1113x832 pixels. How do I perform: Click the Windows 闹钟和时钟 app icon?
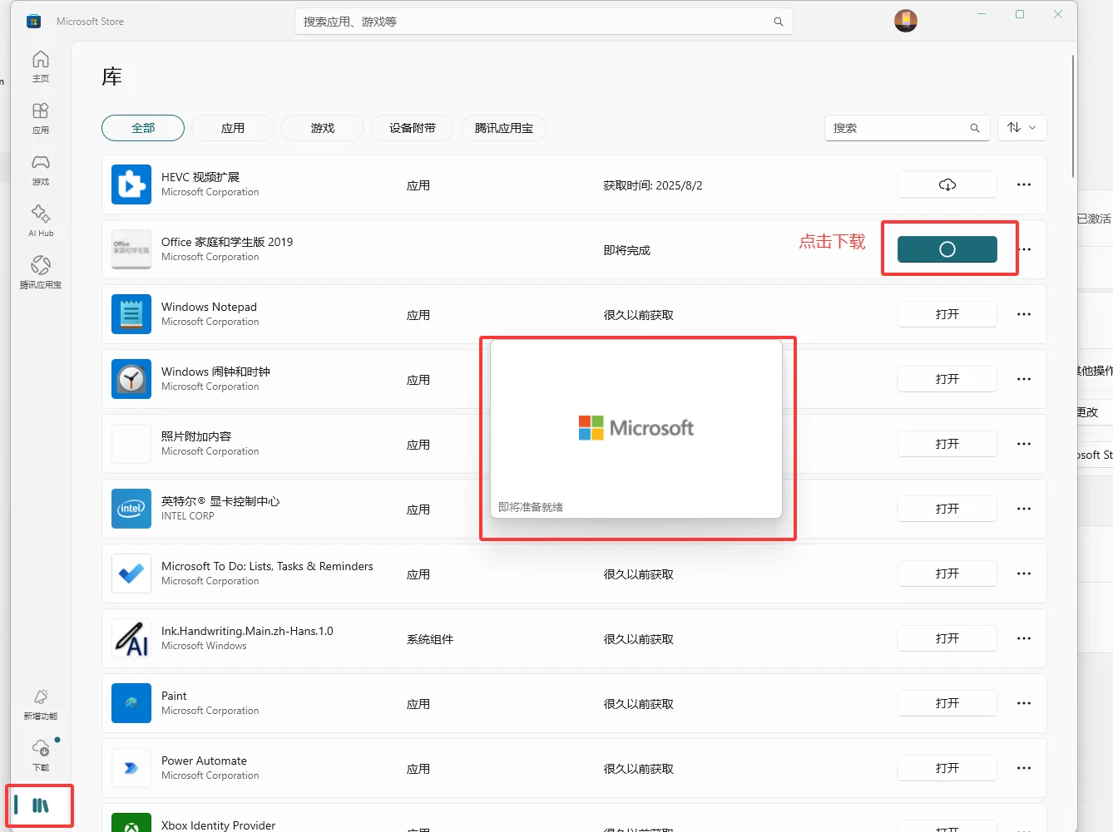coord(131,379)
